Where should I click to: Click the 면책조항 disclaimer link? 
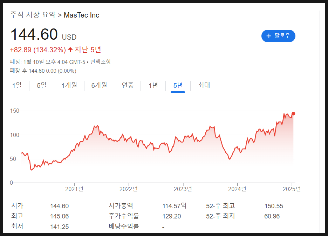(101, 62)
